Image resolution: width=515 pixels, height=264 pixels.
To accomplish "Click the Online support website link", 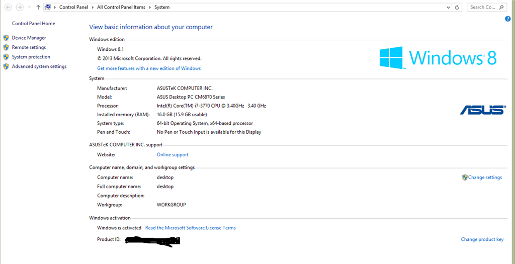I will (x=173, y=155).
